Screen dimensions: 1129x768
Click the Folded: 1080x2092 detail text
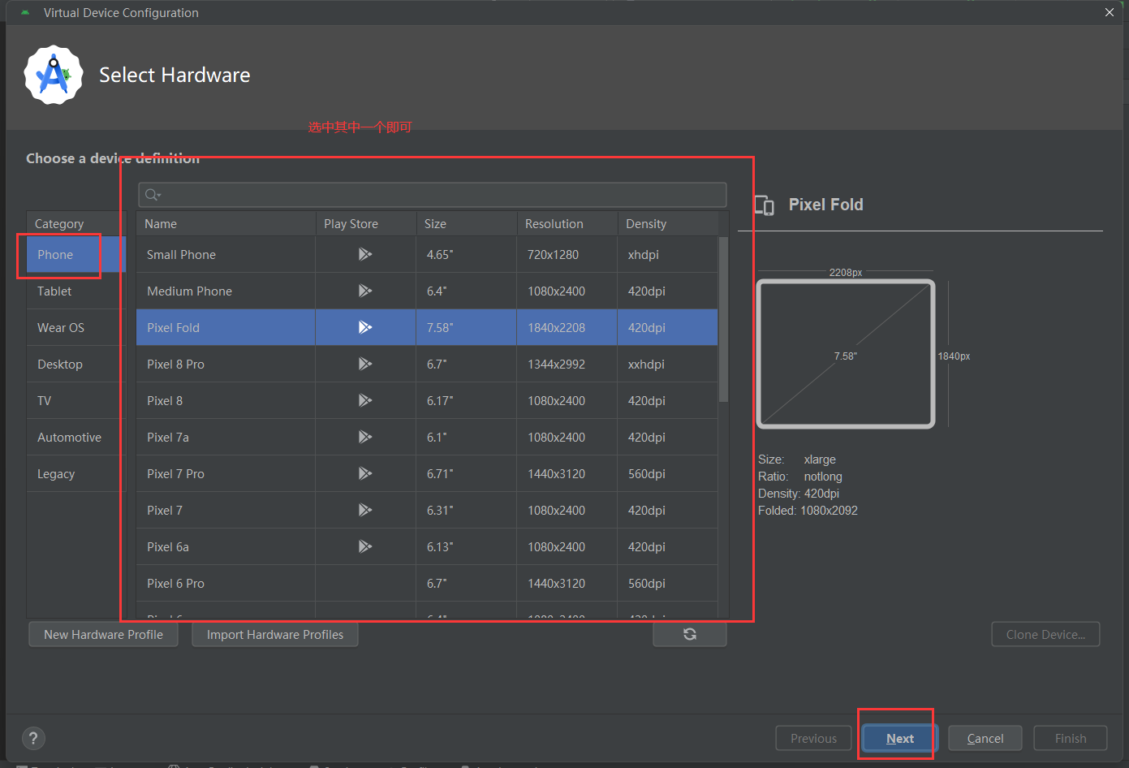coord(808,511)
